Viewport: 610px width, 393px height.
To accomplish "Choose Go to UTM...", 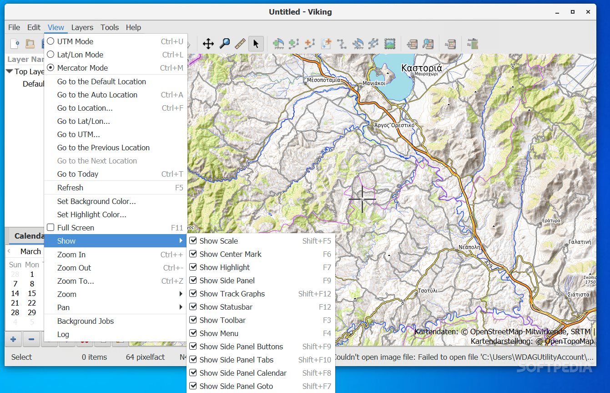I will click(x=116, y=134).
